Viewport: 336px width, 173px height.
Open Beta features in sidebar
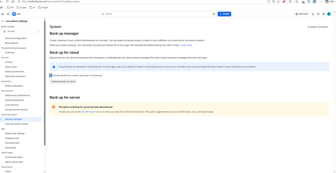11,43
